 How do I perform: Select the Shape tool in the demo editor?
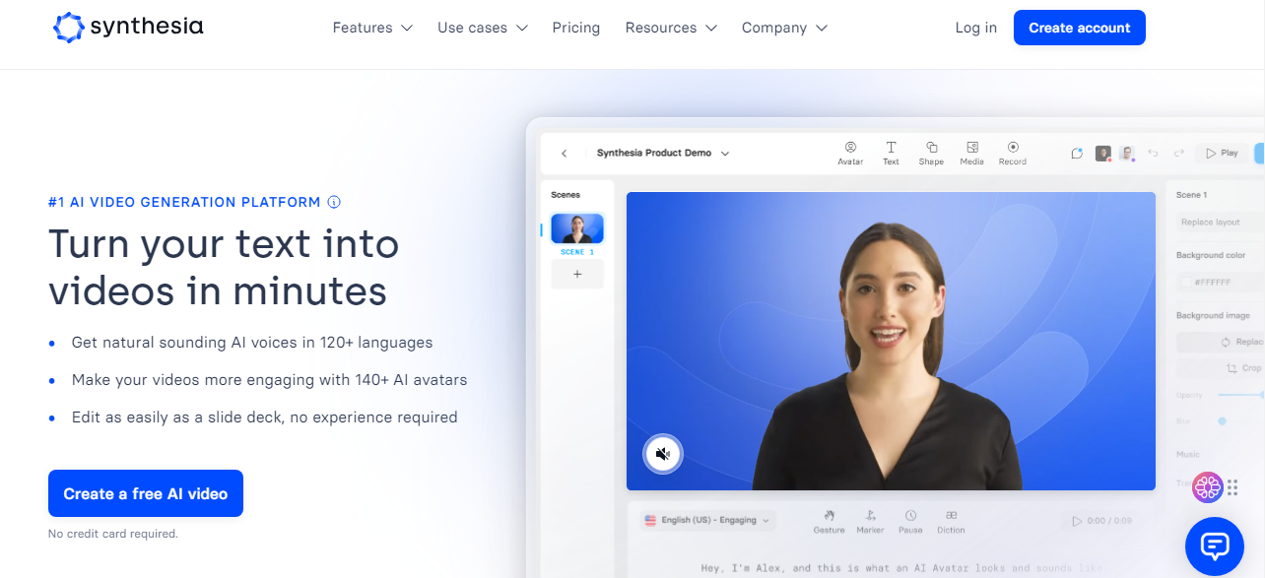coord(931,153)
